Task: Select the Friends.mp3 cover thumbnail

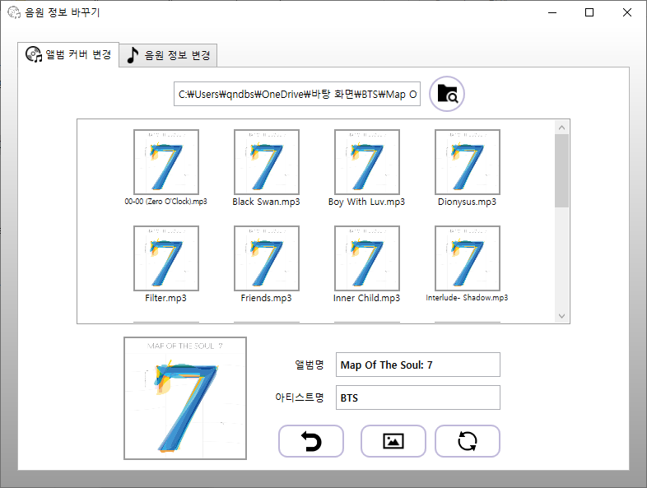Action: [267, 258]
